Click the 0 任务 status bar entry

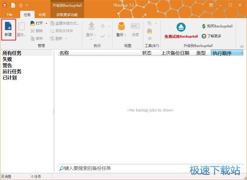tap(36, 176)
